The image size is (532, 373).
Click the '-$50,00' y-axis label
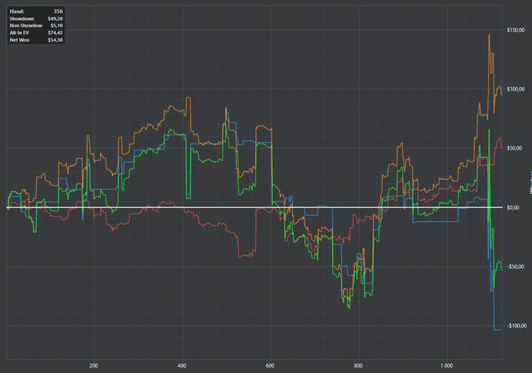[515, 267]
